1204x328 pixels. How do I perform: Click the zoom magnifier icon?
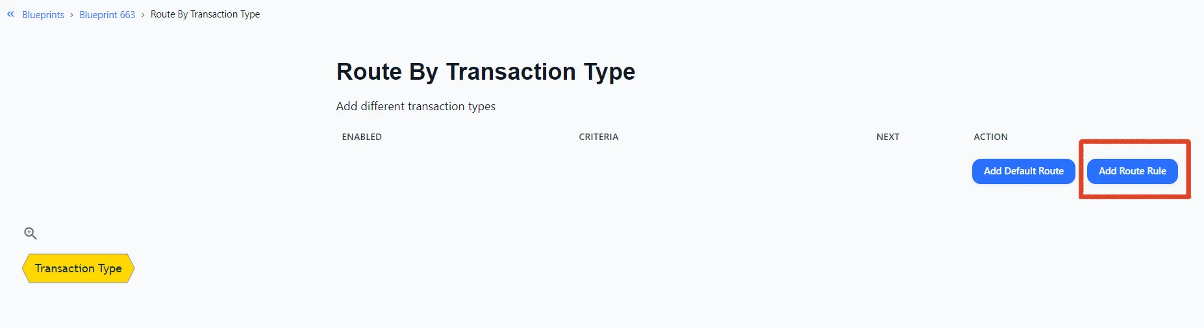point(31,233)
